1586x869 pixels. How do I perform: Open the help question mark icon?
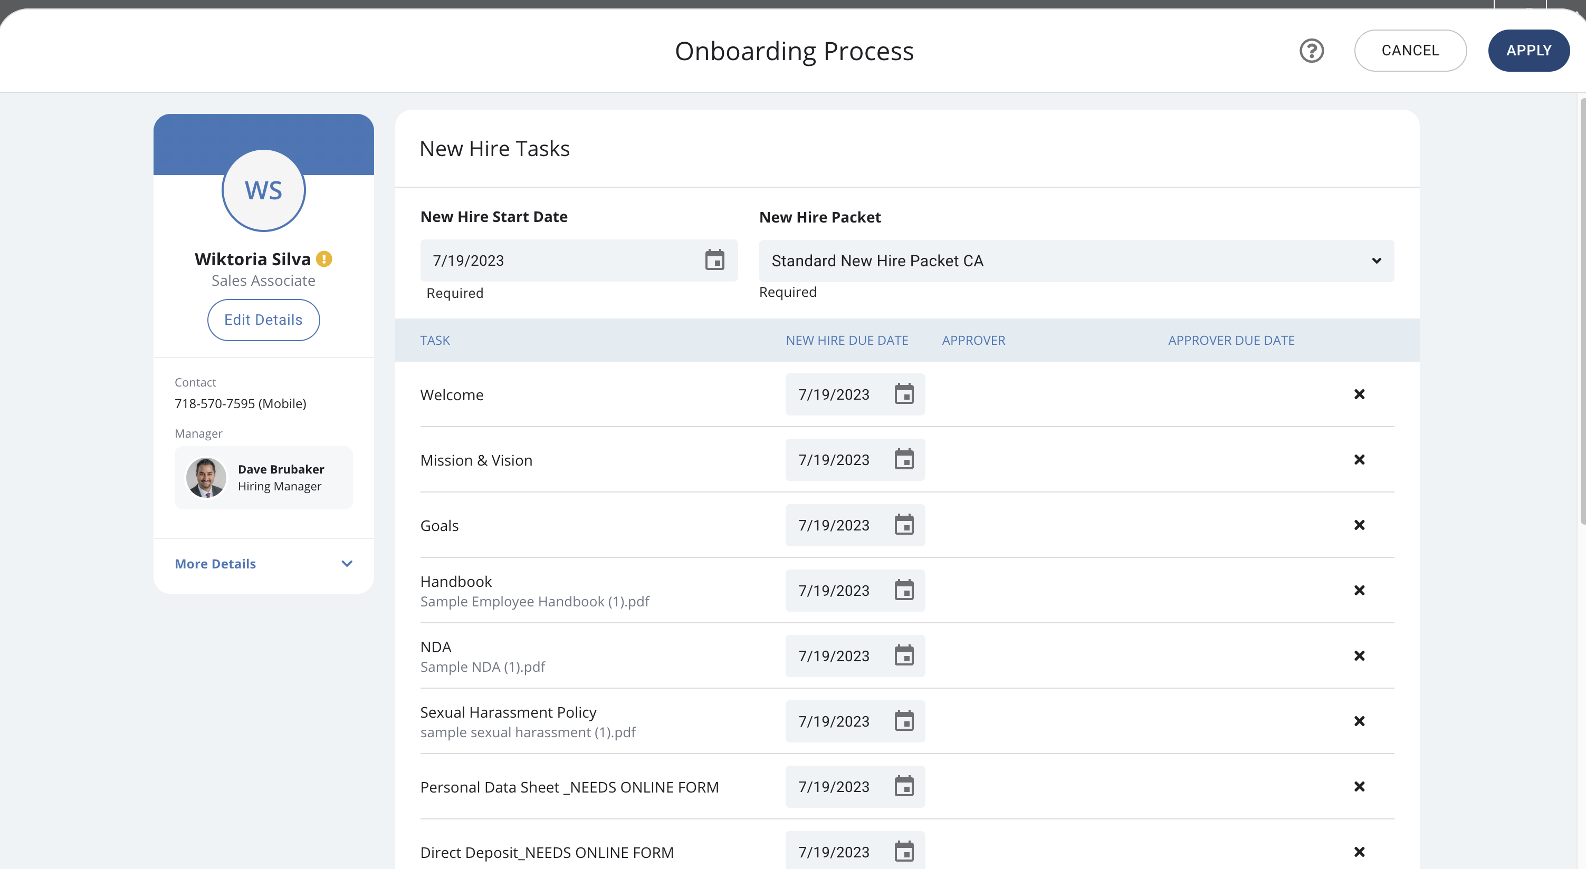pos(1312,51)
